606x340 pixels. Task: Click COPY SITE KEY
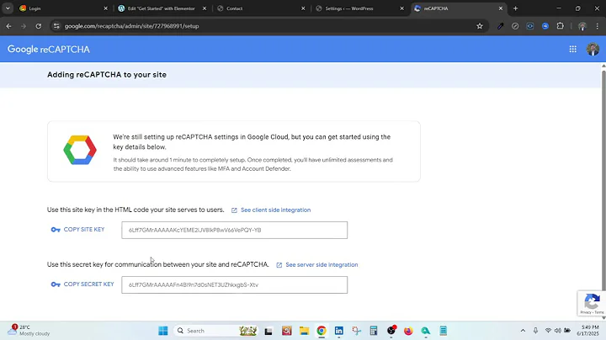pos(84,230)
